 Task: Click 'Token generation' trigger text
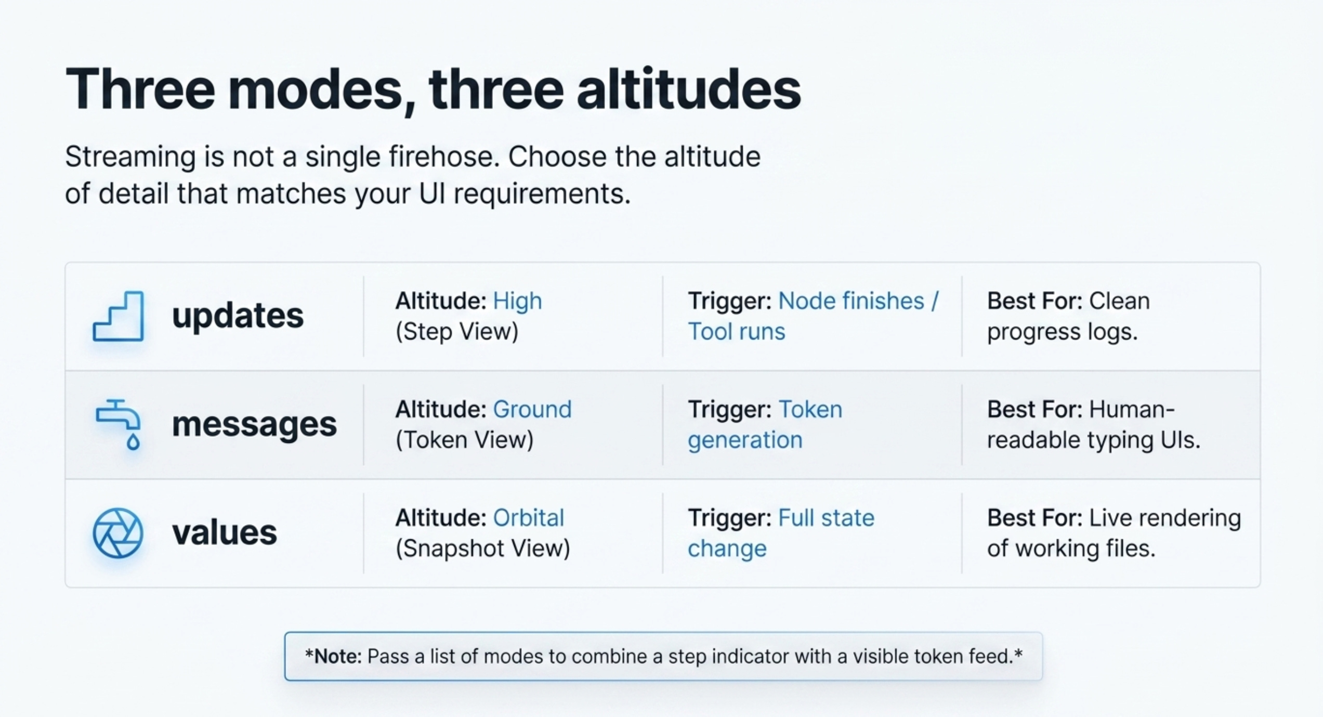click(765, 424)
